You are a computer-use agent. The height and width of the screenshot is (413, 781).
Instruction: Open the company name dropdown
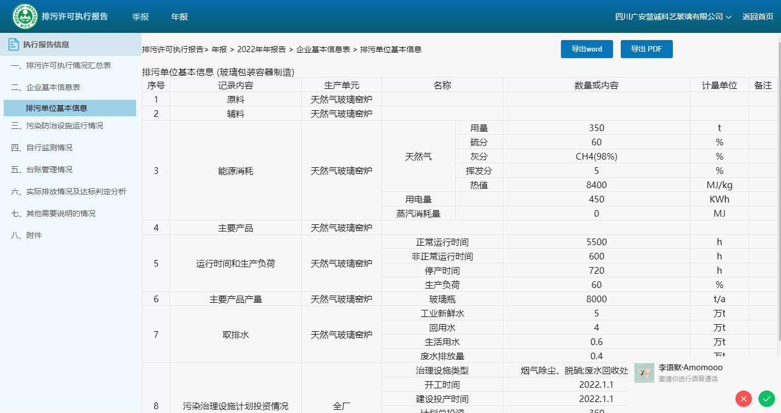pos(673,17)
